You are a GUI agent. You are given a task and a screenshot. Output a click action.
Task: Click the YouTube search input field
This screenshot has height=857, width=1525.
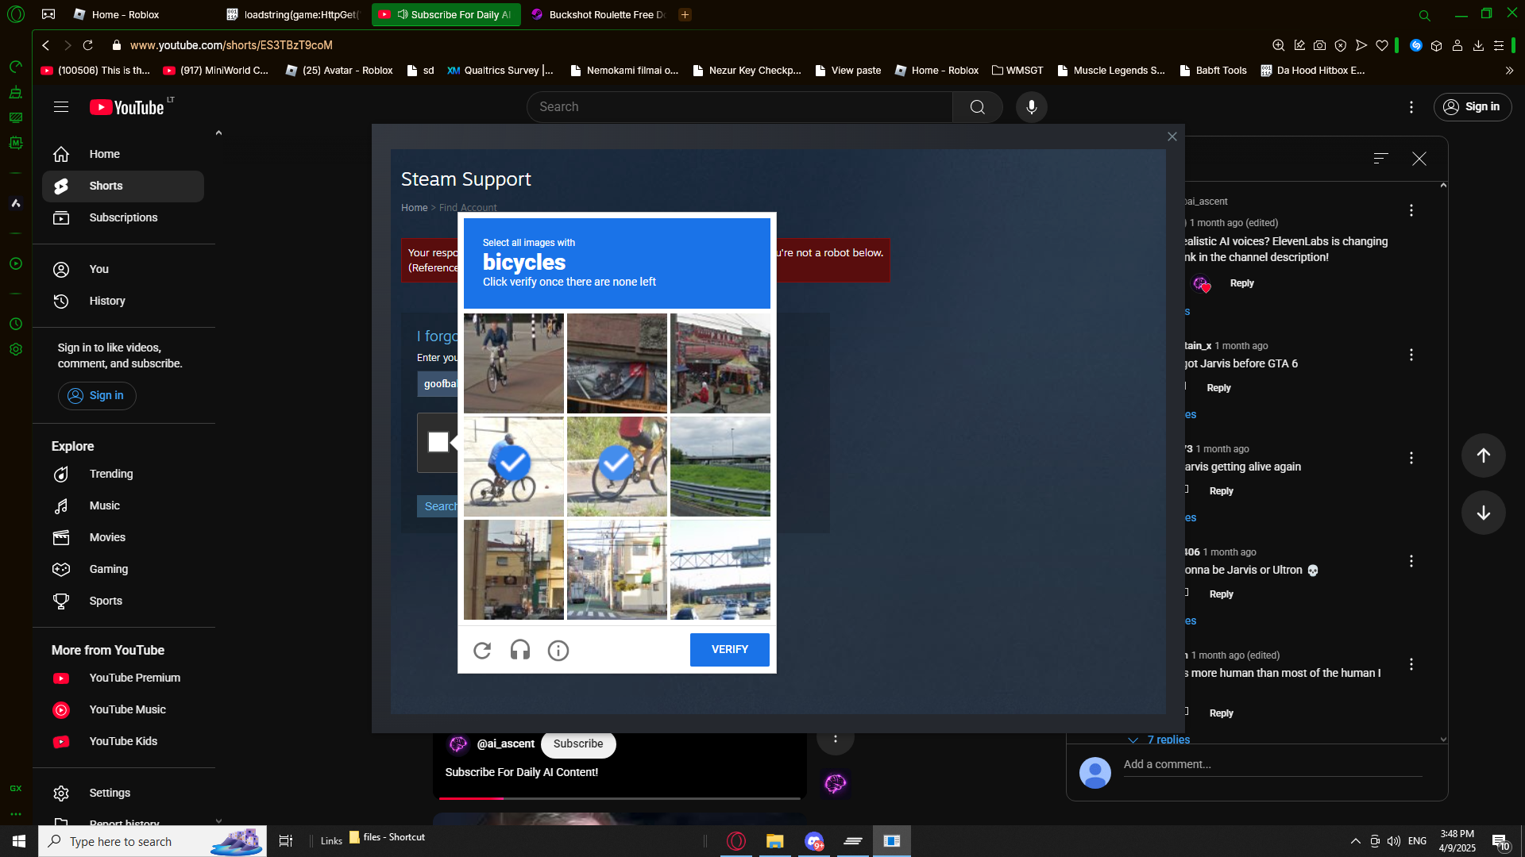click(739, 107)
